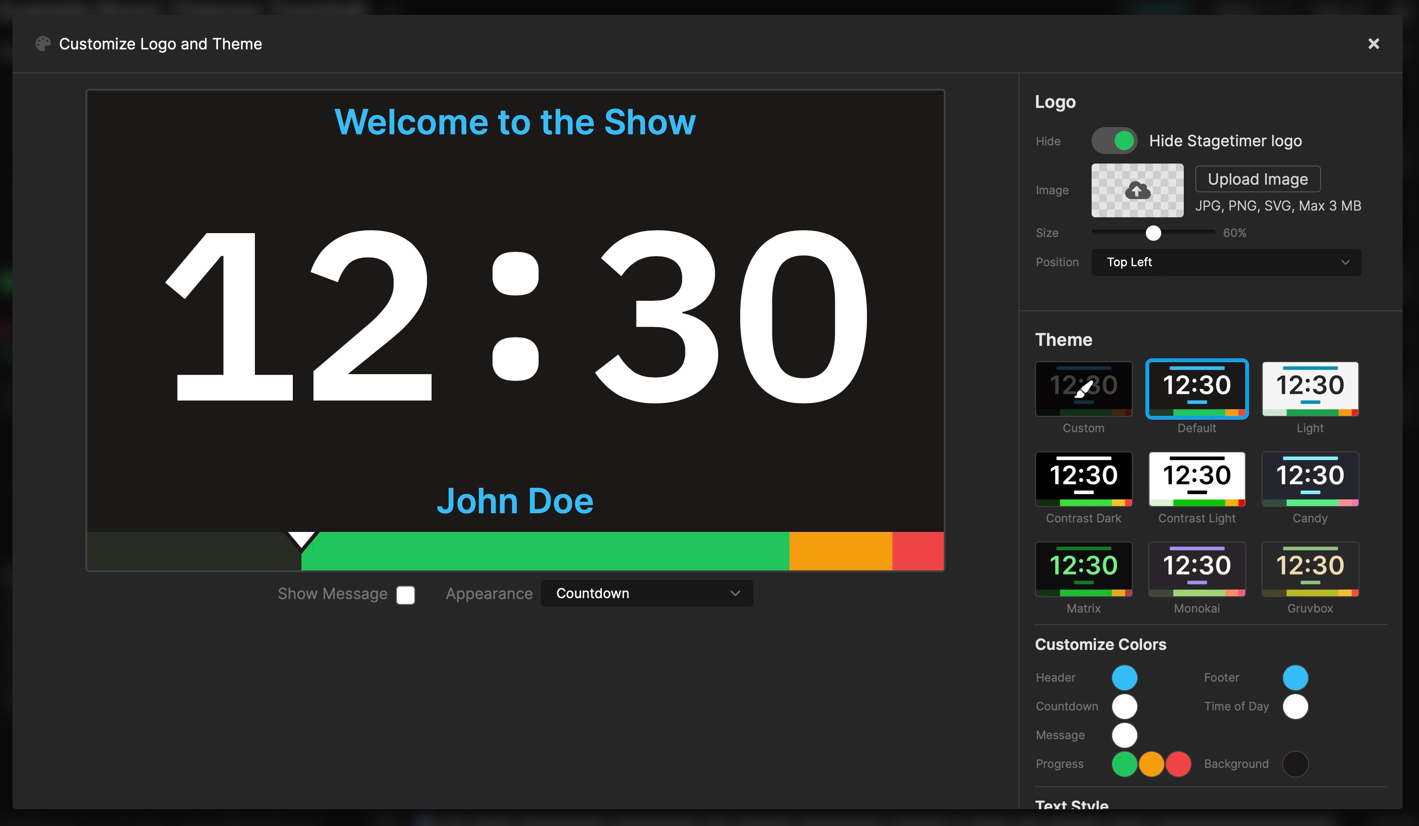Click the Upload Image button
The image size is (1419, 826).
[1257, 179]
